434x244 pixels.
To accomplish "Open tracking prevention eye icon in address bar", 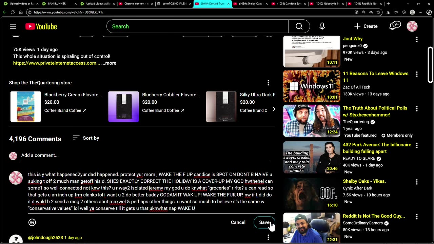I will (x=371, y=12).
